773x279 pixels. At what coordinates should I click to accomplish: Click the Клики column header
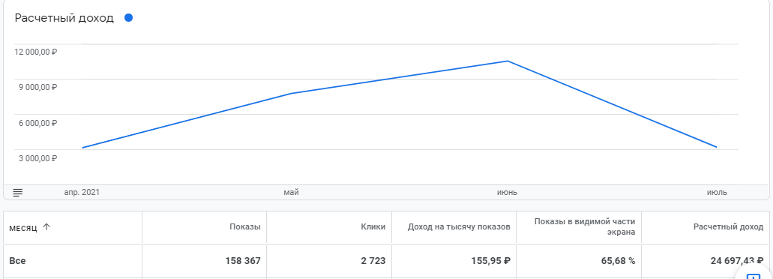click(x=373, y=227)
